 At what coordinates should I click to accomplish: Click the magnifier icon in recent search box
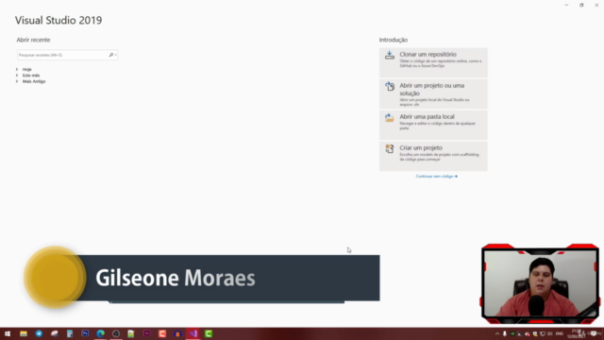111,55
